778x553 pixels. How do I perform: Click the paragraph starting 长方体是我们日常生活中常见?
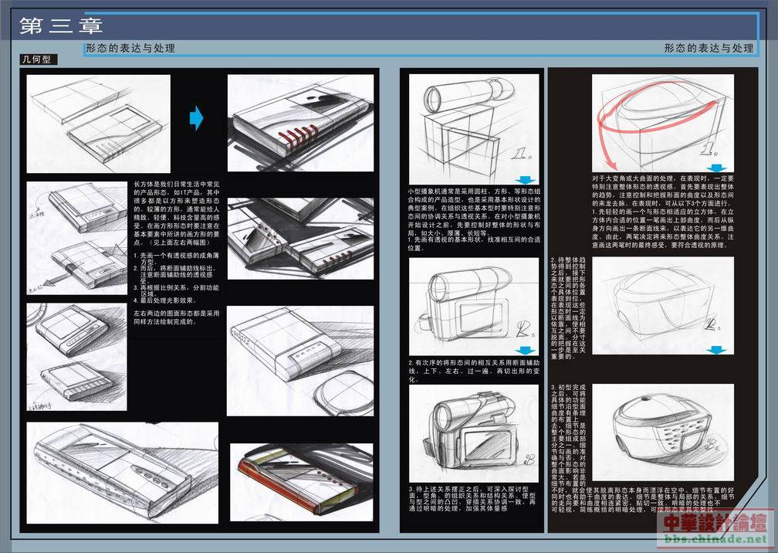click(x=177, y=213)
